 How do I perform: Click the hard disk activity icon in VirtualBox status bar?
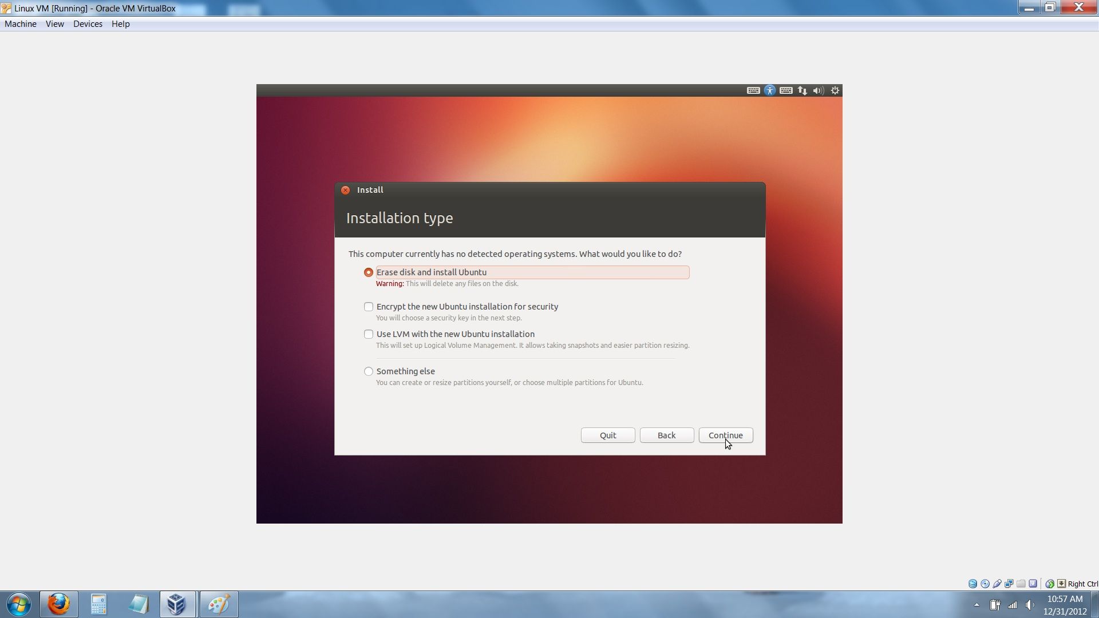(973, 583)
